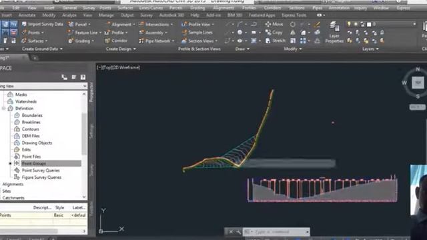Screen dimensions: 427x240
Task: Select Boundaries tree item
Action: click(x=32, y=115)
